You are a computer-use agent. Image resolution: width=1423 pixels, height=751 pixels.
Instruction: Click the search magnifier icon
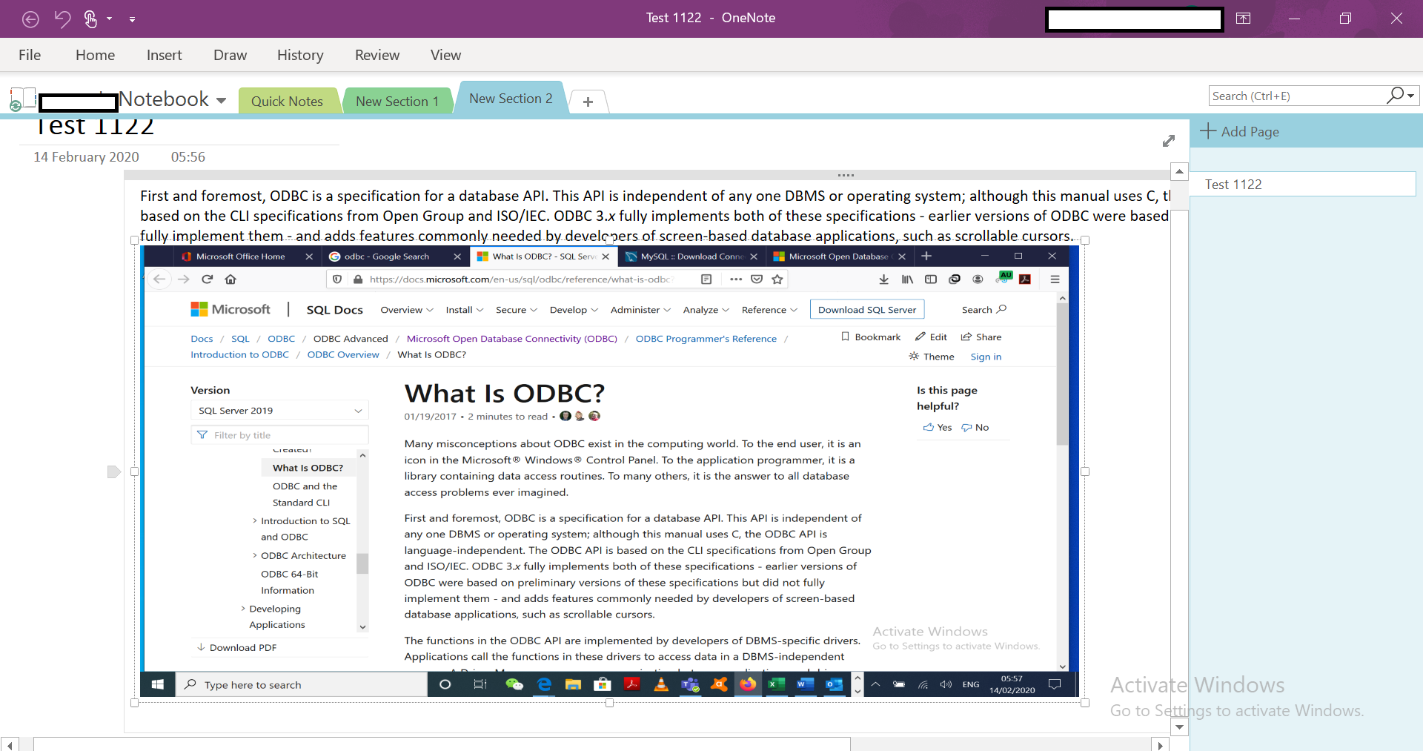pyautogui.click(x=1395, y=95)
